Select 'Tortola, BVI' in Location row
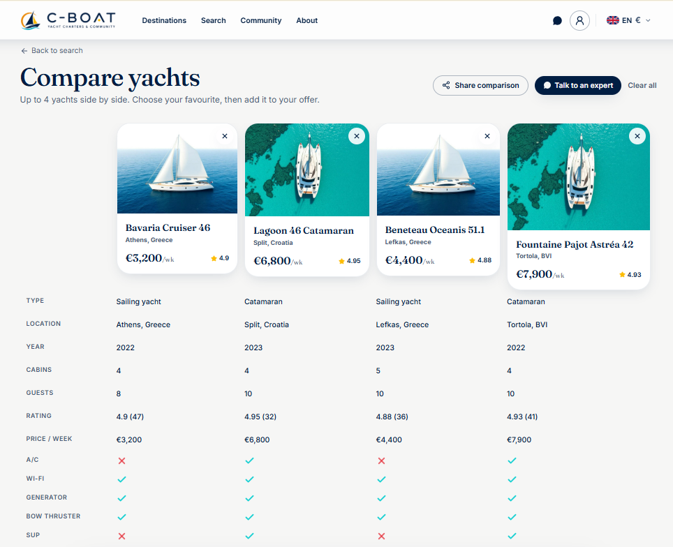The image size is (673, 547). coord(527,324)
